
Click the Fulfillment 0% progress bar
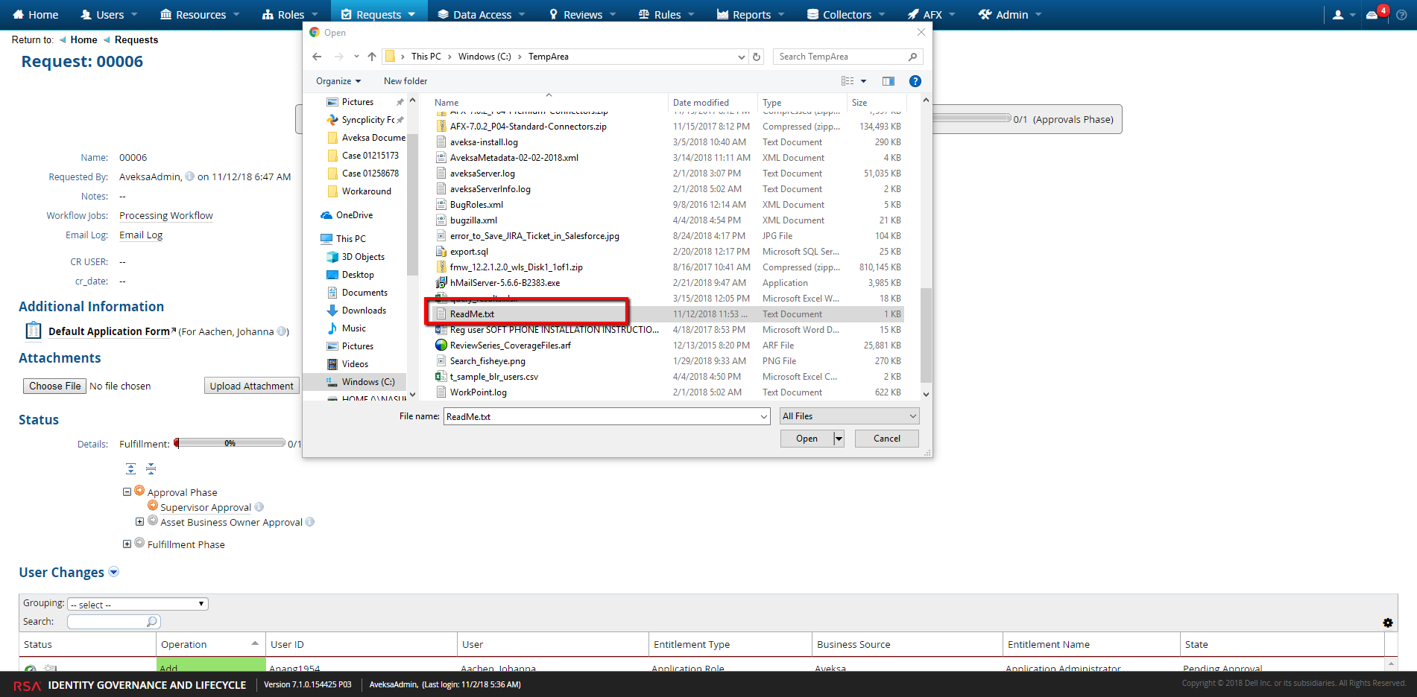tap(227, 443)
